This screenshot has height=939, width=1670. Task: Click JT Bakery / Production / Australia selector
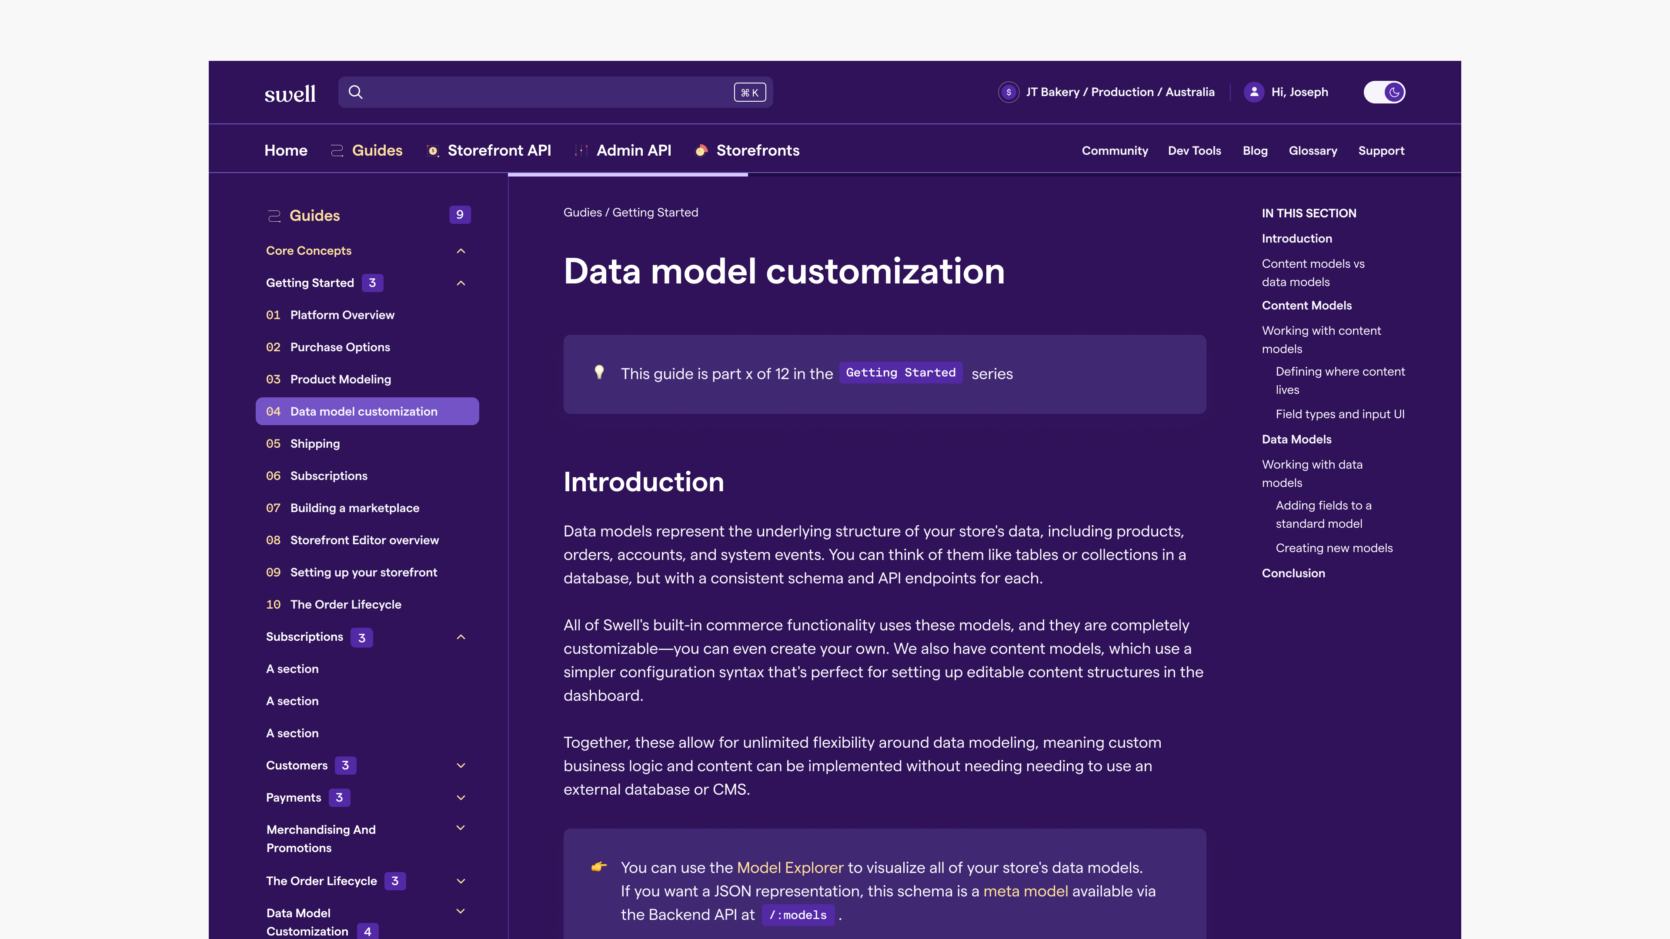click(1119, 92)
